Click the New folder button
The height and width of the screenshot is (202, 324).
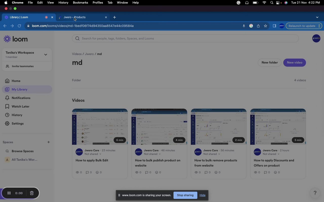[270, 63]
